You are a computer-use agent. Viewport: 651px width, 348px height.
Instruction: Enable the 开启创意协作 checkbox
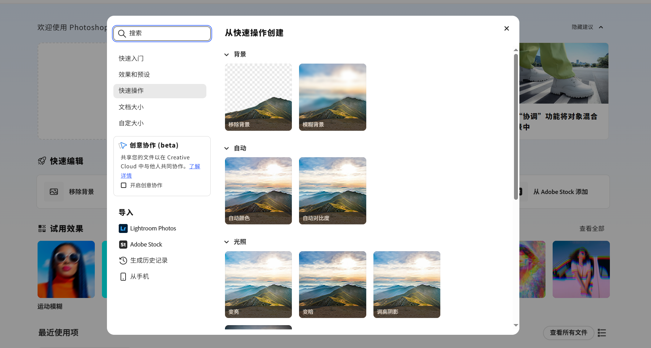(123, 185)
